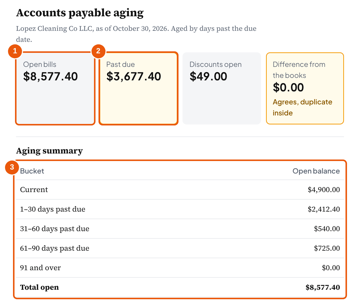Select the 31–60 days past due row
360x308 pixels.
coord(180,229)
